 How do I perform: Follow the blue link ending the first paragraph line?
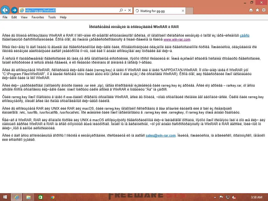pos(245,36)
